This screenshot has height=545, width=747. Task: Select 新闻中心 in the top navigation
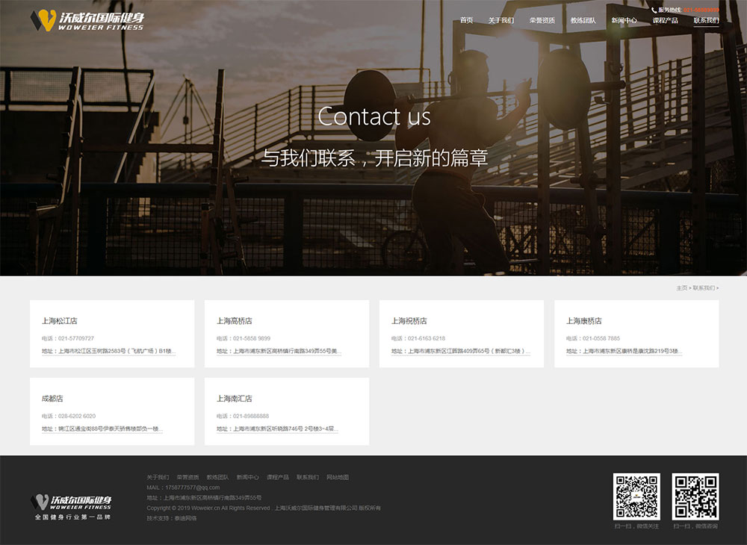[624, 20]
